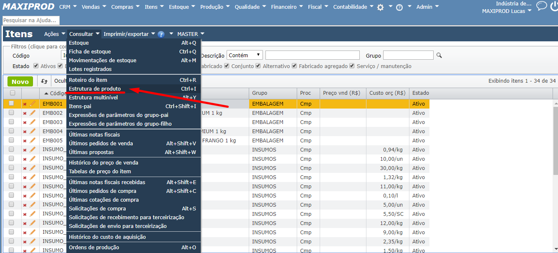This screenshot has width=558, height=253.
Task: Select Estrutura de produto menu entry
Action: click(x=95, y=89)
